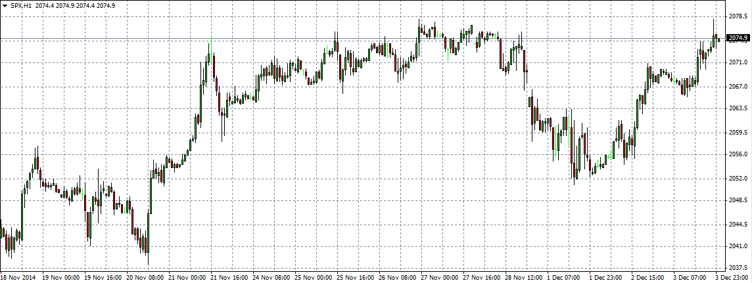Click the 27 Nov 00:00 time label

[440, 278]
